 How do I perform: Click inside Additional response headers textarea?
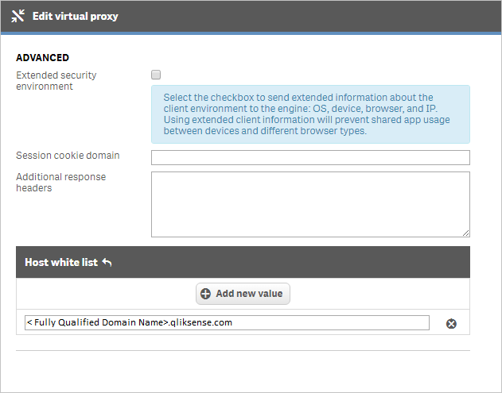pos(310,205)
